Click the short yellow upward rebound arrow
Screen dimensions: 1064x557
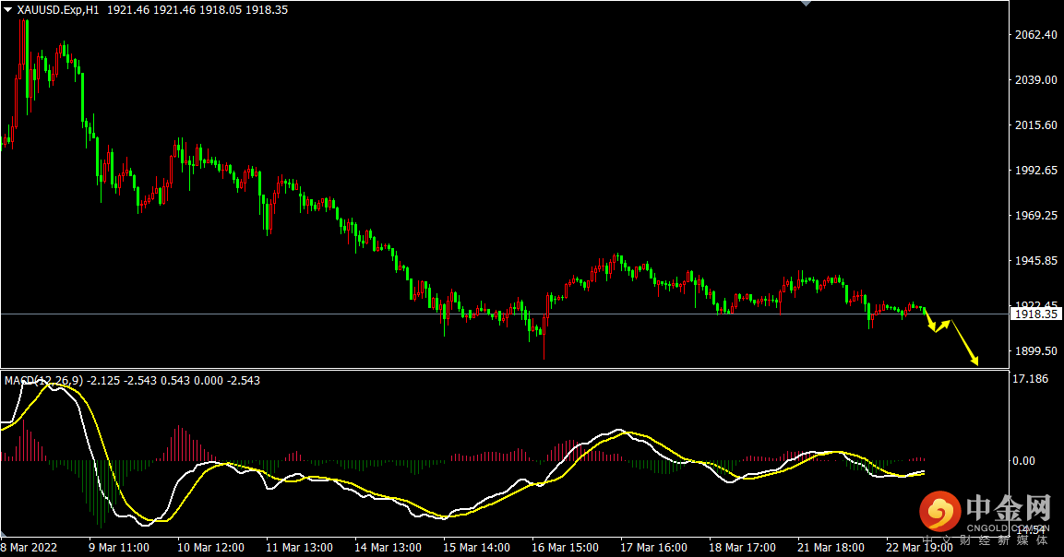tap(942, 325)
